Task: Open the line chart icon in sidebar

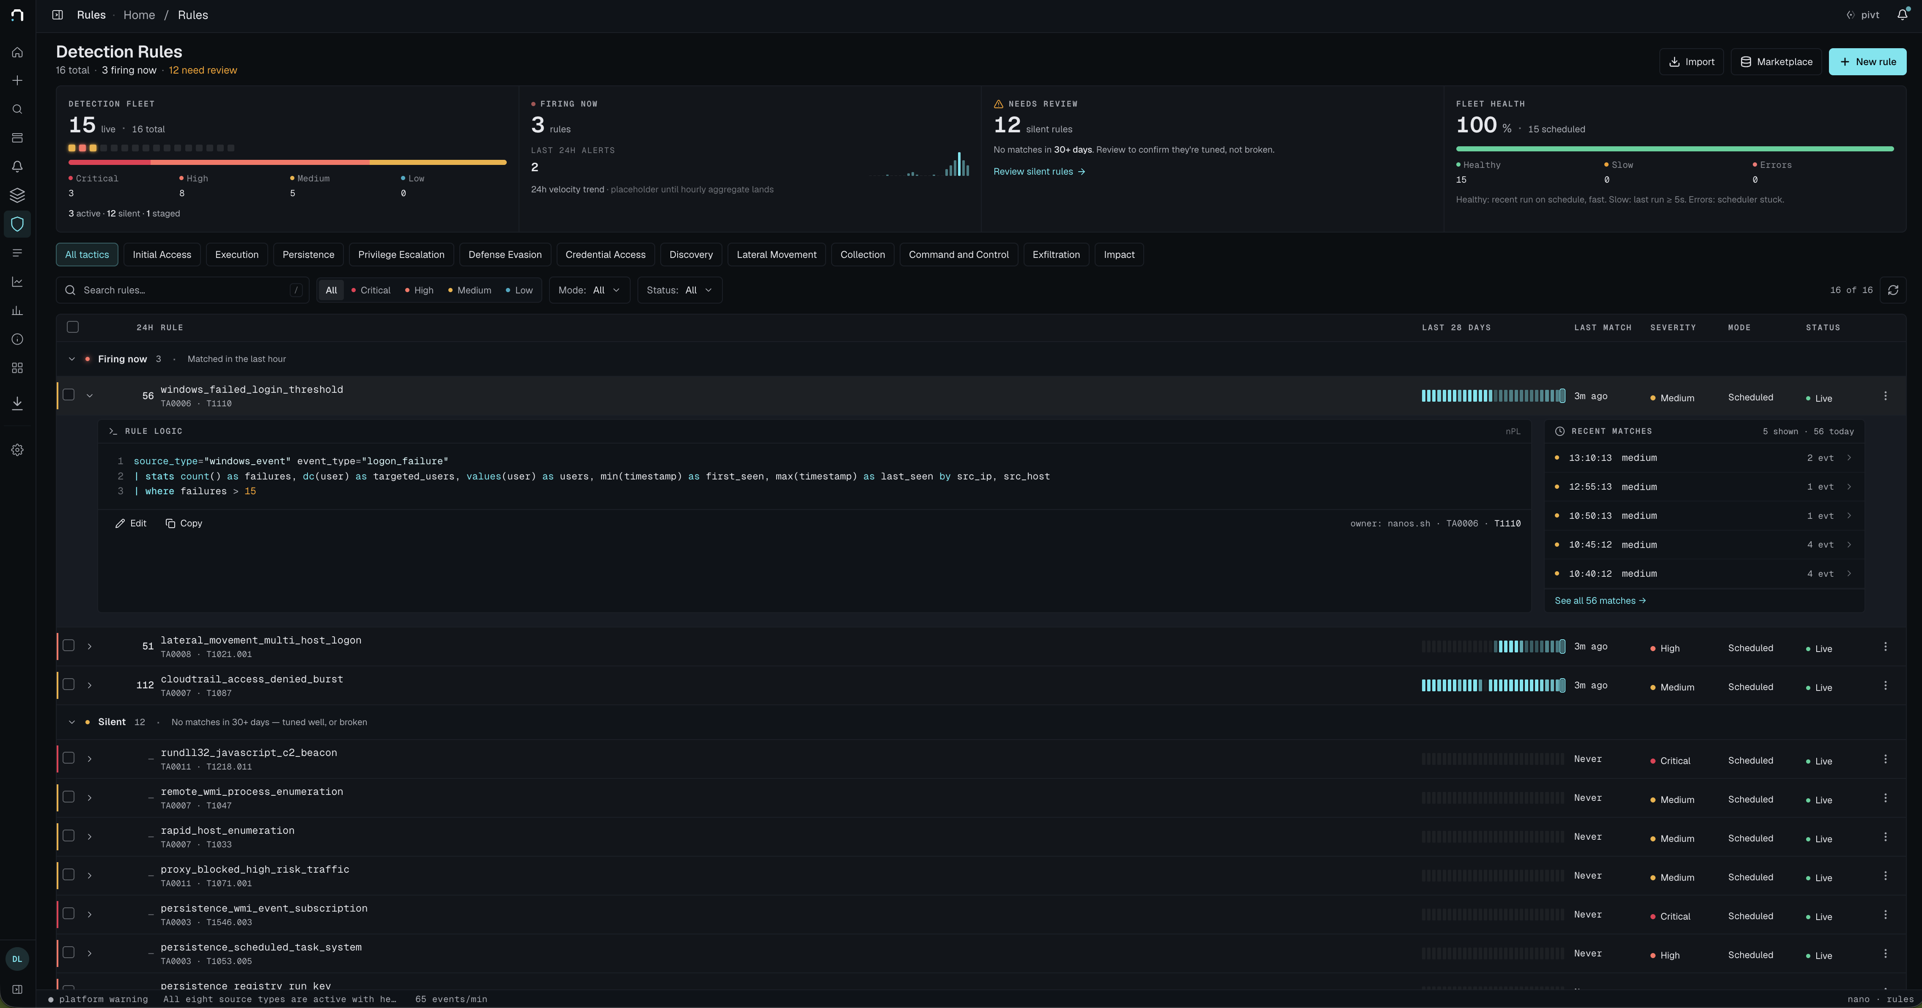Action: click(x=17, y=282)
